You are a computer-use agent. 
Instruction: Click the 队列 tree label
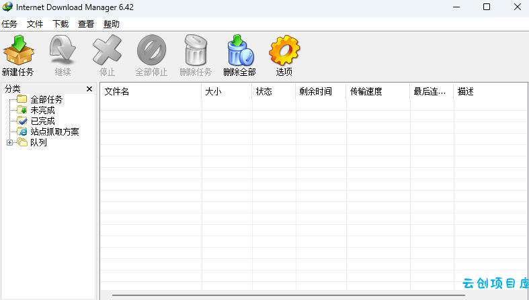[38, 142]
